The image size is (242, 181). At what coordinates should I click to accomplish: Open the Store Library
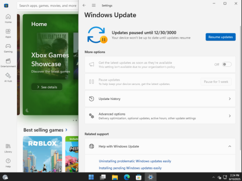8,148
